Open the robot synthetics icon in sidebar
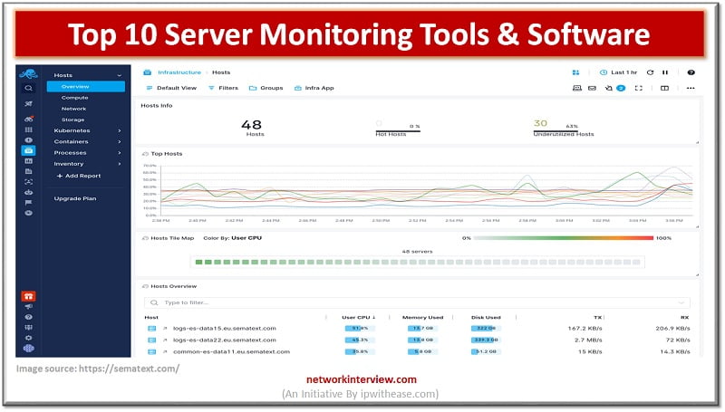725x412 pixels. coord(29,192)
